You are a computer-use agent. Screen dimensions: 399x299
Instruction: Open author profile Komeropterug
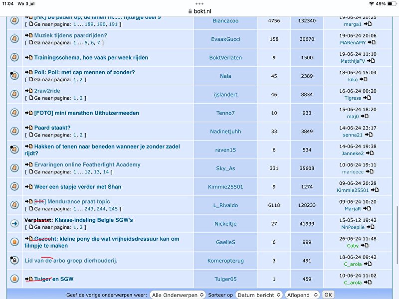(225, 261)
